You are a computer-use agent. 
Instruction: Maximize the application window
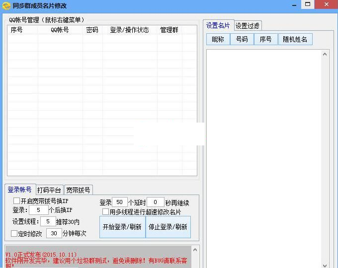click(308, 5)
